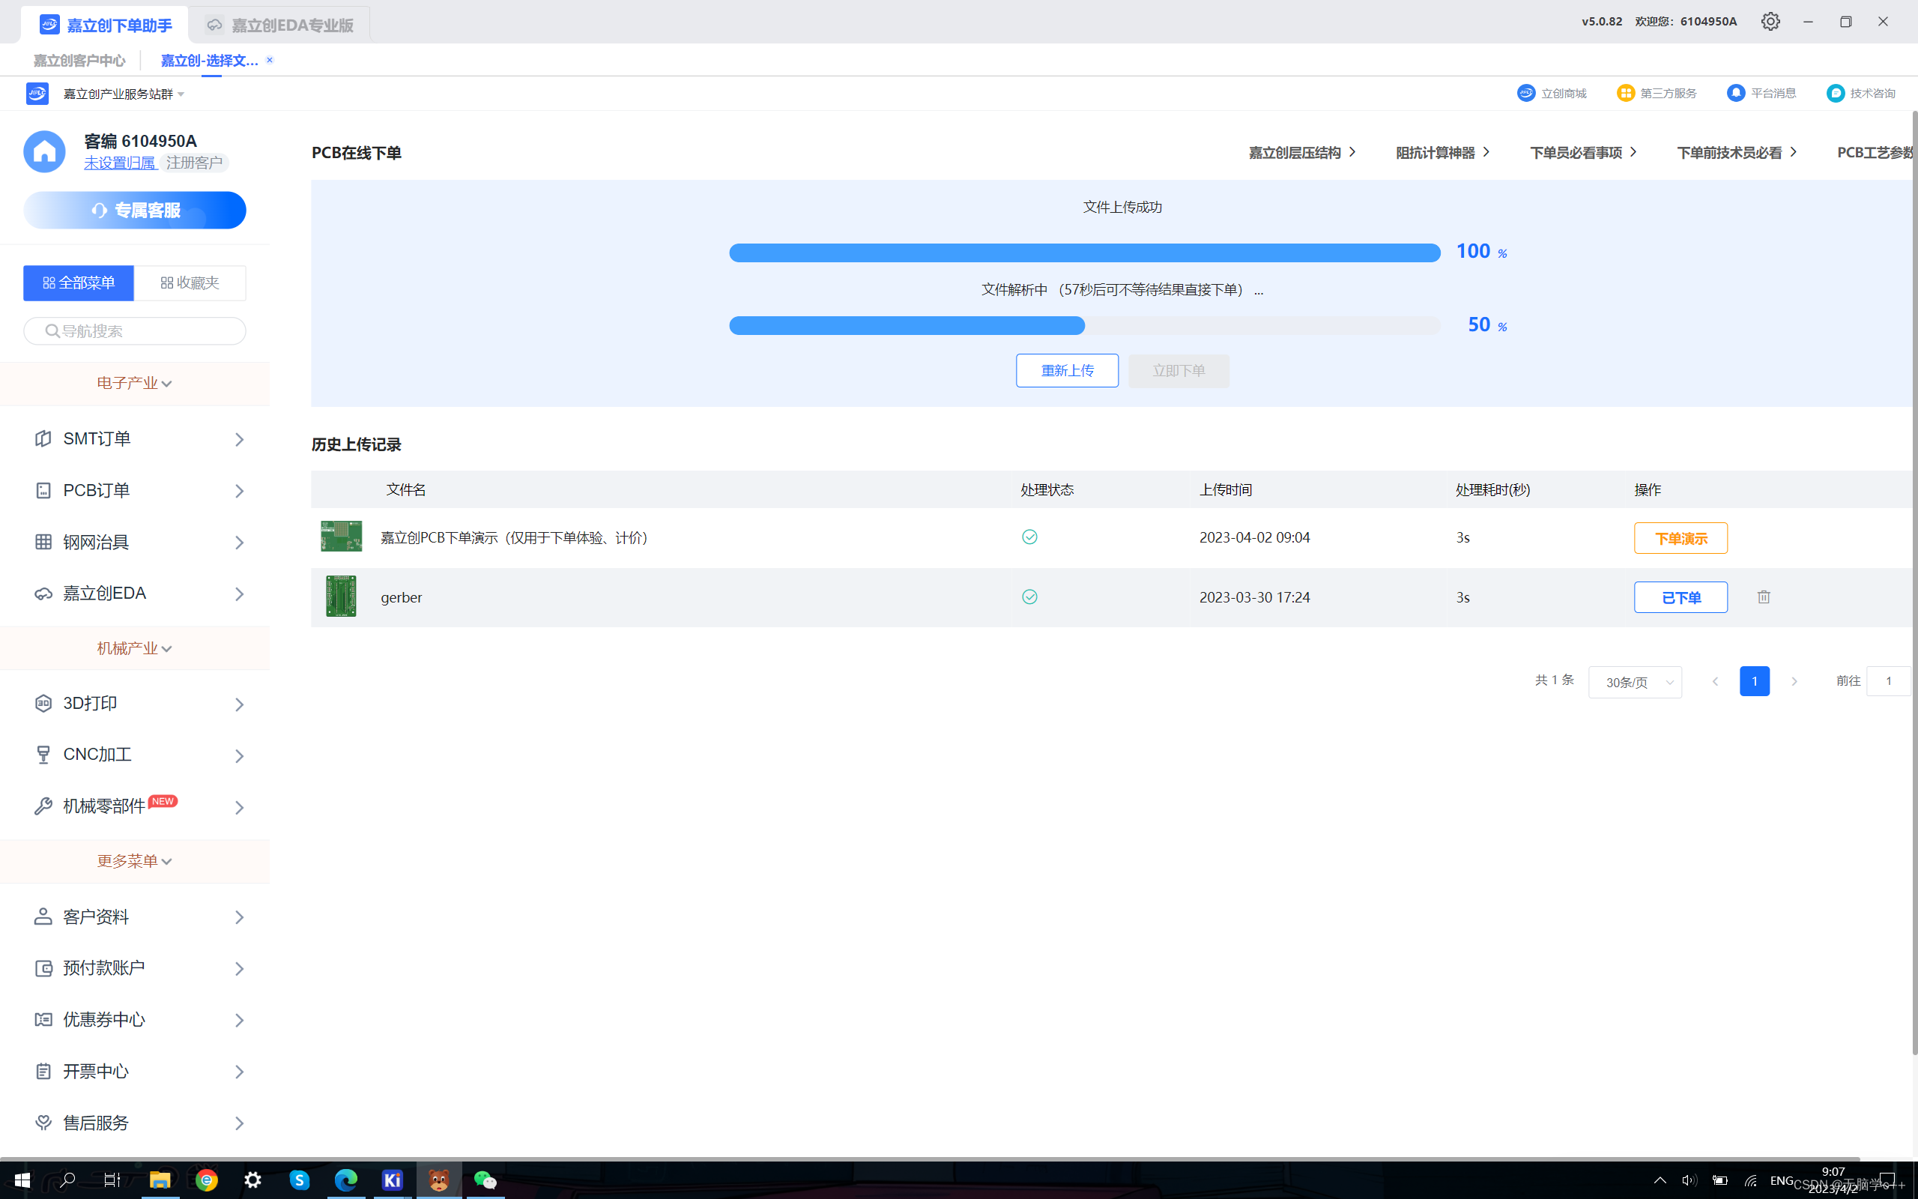Screen dimensions: 1918x1199
Task: Switch to 嘉立创下单助手 tab
Action: tap(106, 25)
